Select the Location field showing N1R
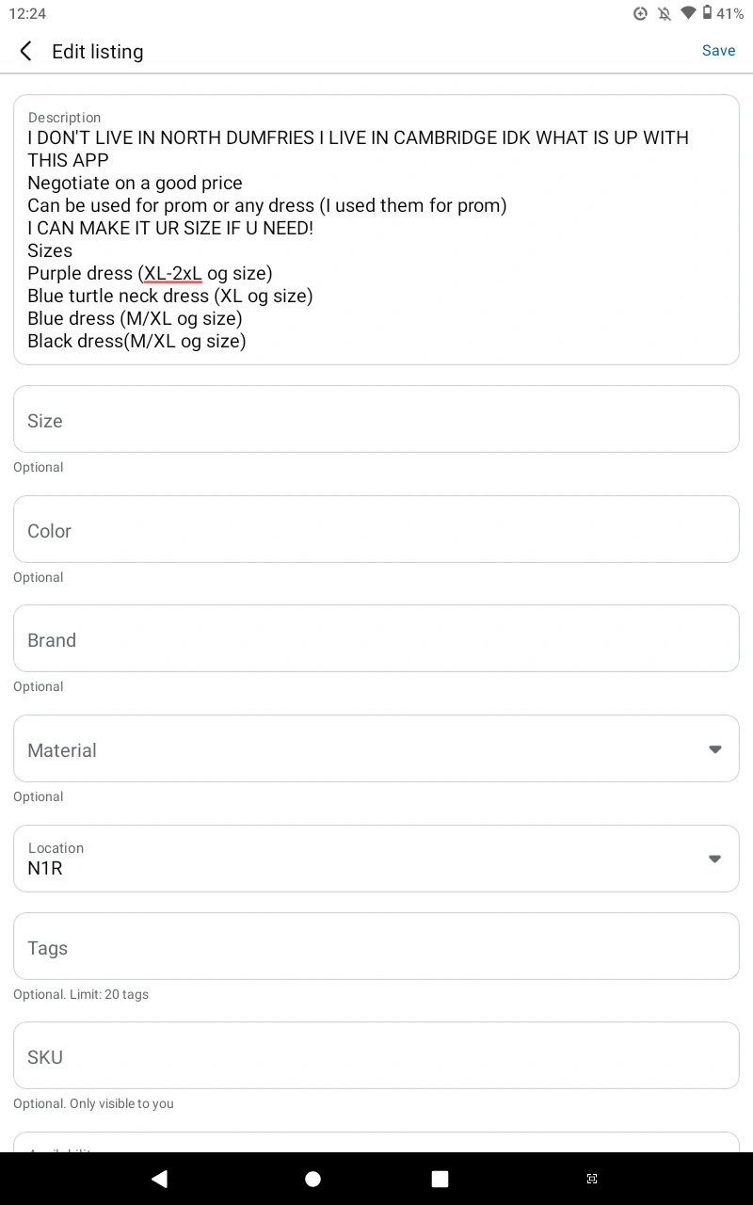This screenshot has height=1205, width=753. (x=376, y=859)
